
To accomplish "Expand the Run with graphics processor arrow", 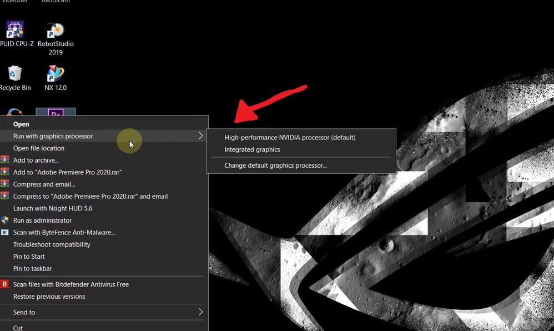I will [201, 136].
